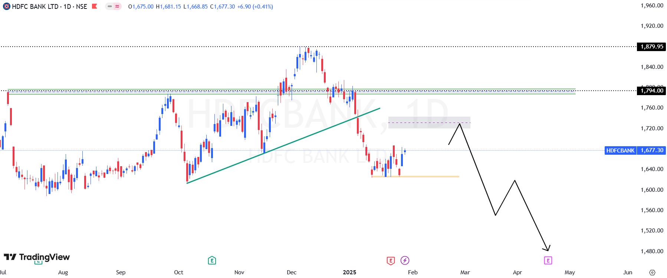Click the Apr label on the time axis
The width and height of the screenshot is (667, 278).
tap(517, 272)
